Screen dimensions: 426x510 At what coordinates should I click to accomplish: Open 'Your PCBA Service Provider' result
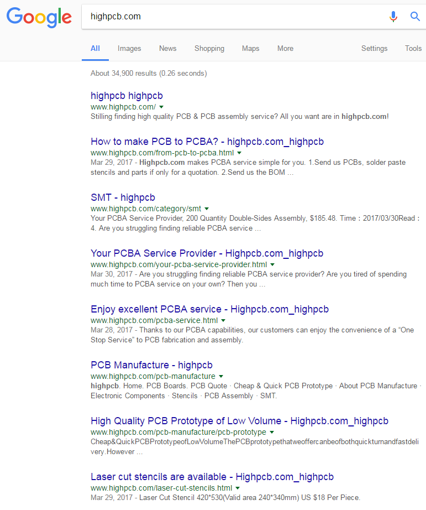[x=207, y=253]
